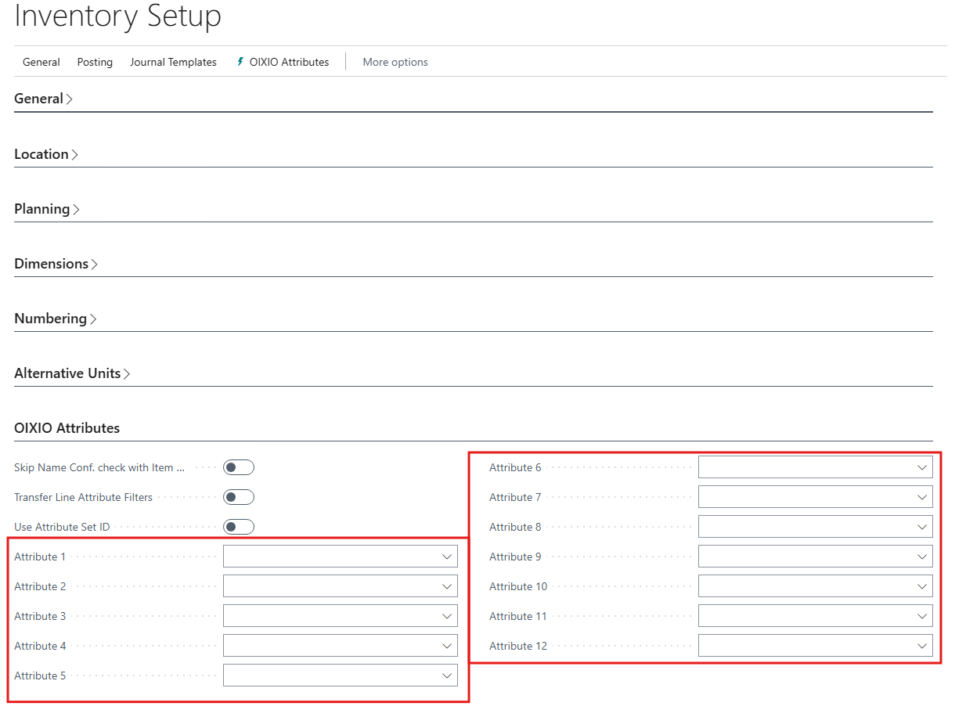
Task: Collapse the OIXIO Attributes section heading
Action: coord(67,428)
